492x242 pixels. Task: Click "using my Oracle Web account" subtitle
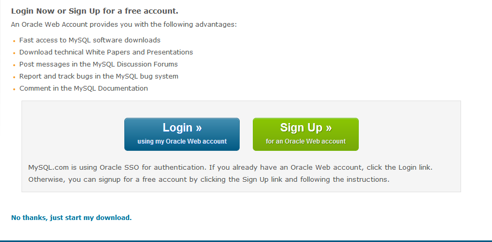click(182, 141)
